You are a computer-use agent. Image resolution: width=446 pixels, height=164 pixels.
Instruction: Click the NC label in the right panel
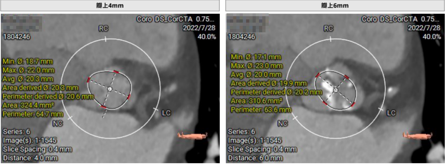coord(282,123)
